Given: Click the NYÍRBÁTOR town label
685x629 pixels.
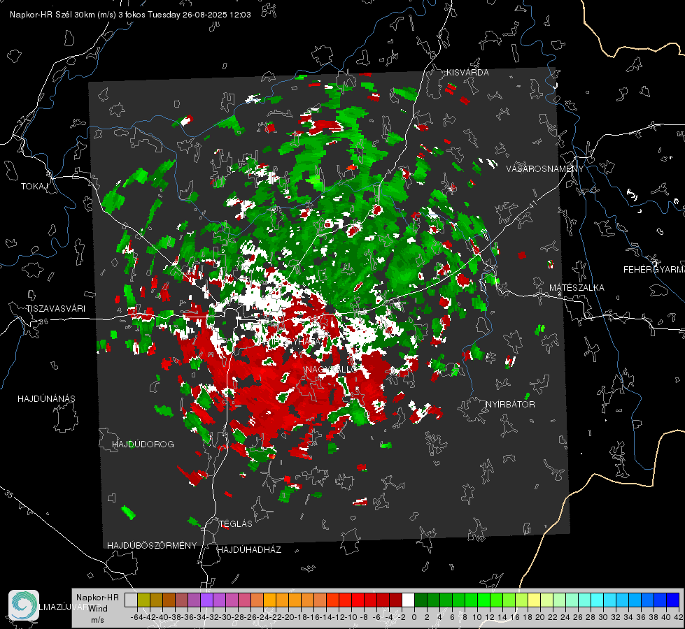Looking at the screenshot, I should click(x=510, y=405).
